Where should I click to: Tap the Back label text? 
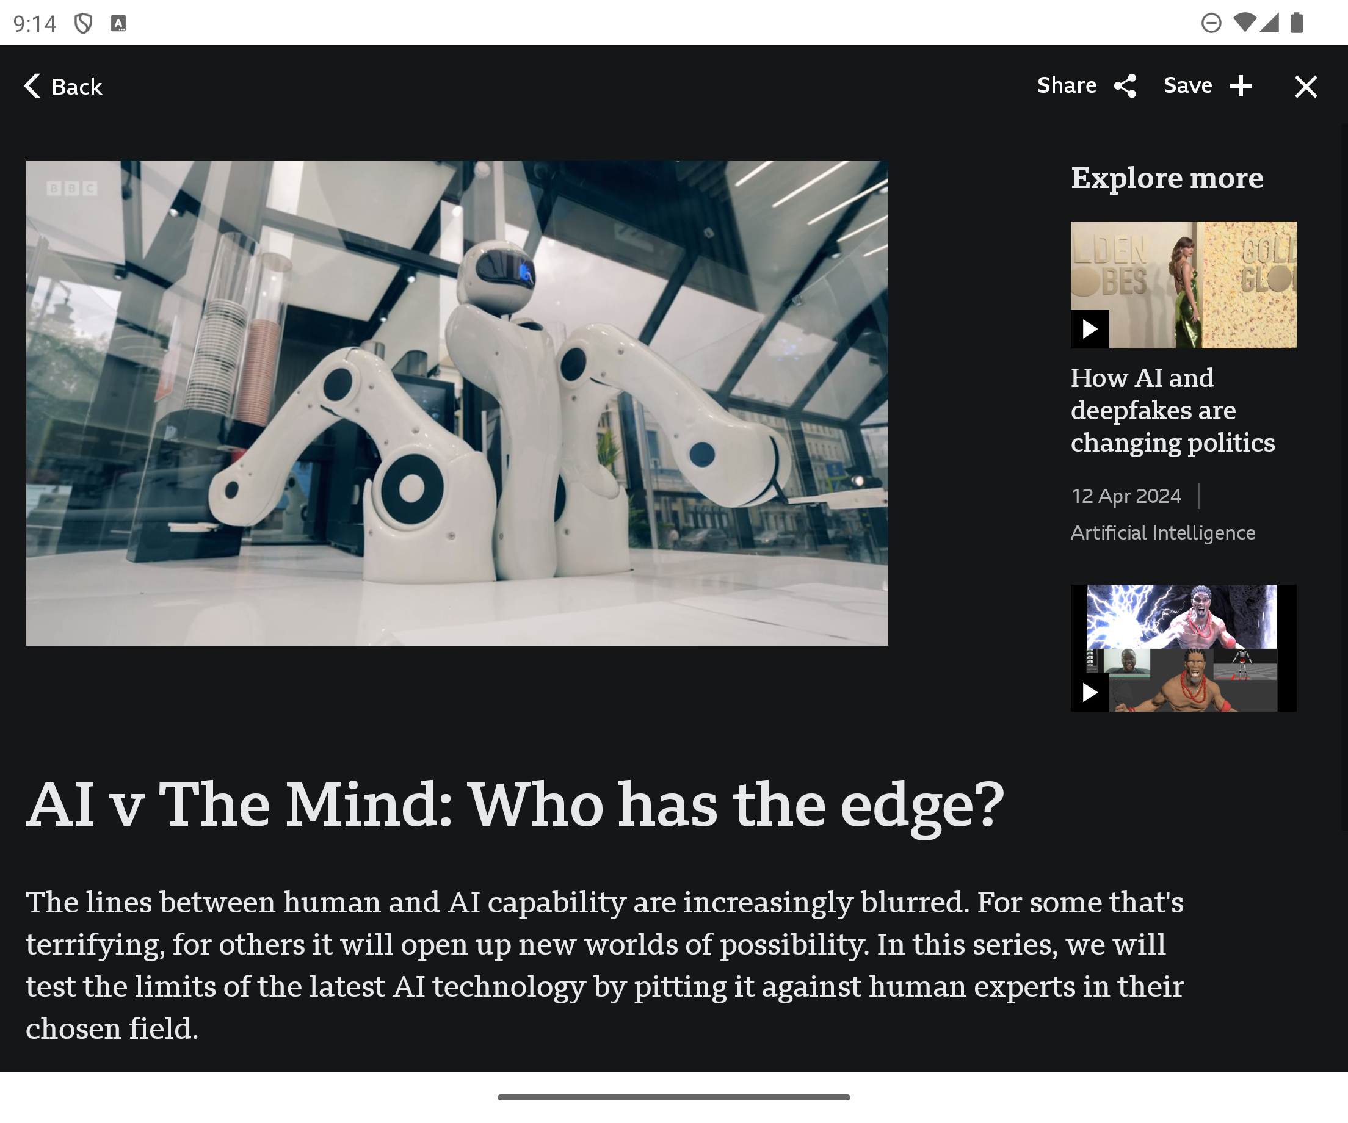click(76, 87)
